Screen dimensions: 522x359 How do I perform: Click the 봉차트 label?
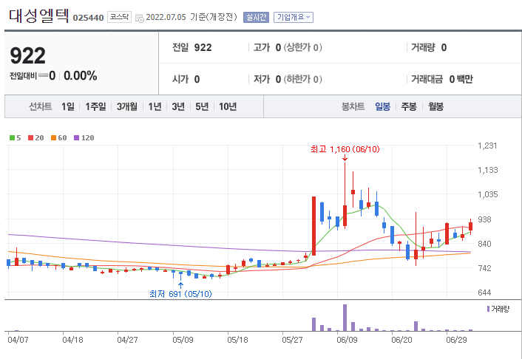point(353,106)
